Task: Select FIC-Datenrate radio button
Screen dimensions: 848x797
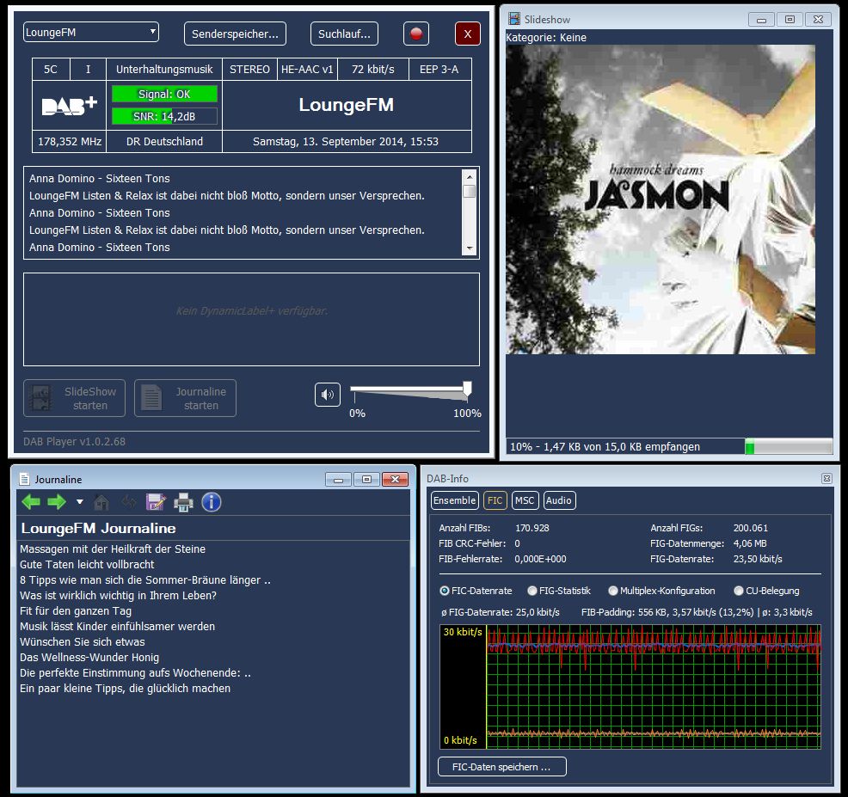Action: [445, 591]
